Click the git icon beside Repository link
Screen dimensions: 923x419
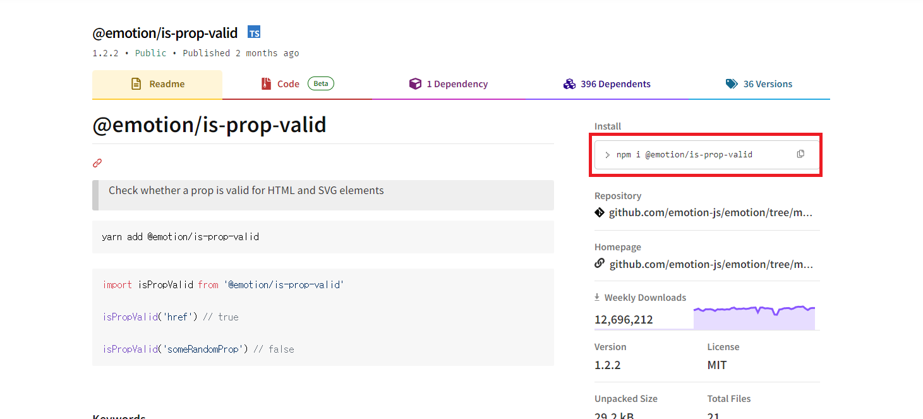coord(600,212)
